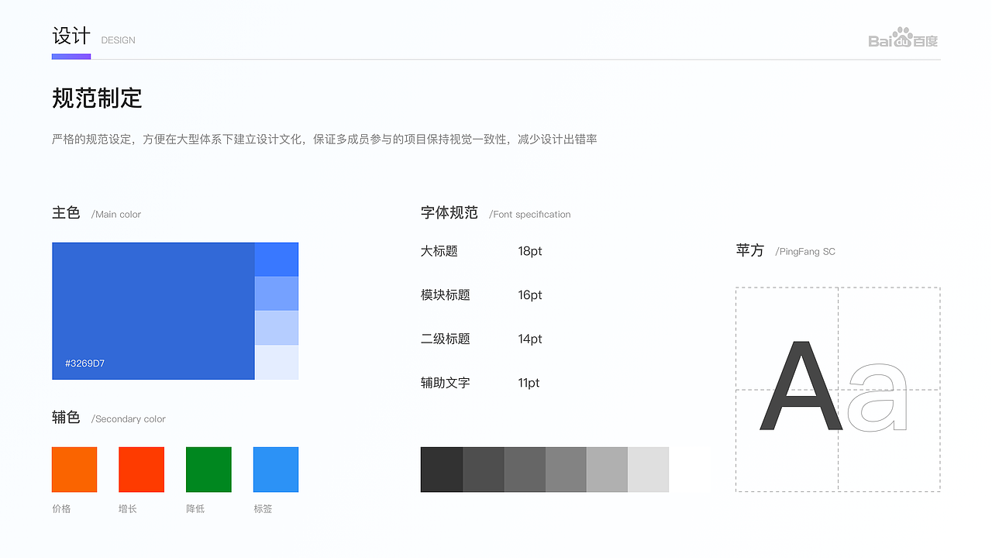Click the darkest grayscale swatch
Viewport: 992px width, 558px height.
441,469
